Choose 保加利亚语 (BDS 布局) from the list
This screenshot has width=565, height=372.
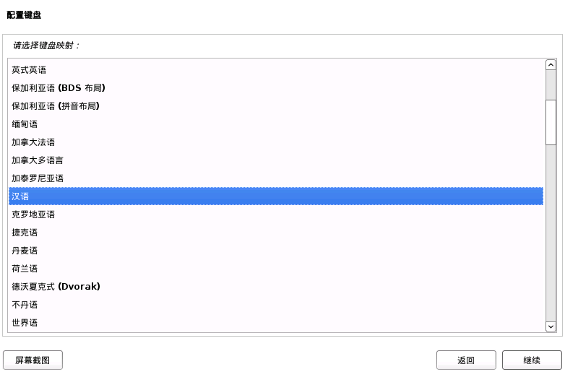[x=59, y=88]
